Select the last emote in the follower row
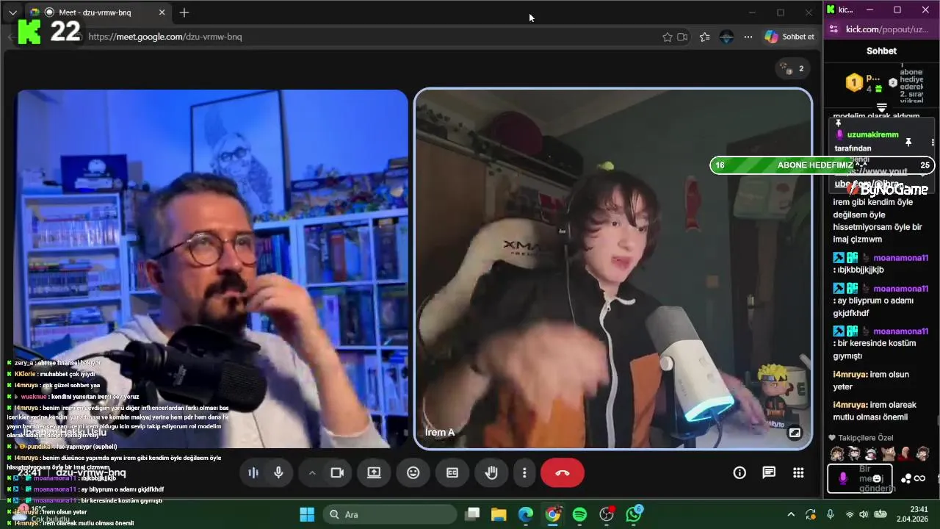 [x=923, y=453]
